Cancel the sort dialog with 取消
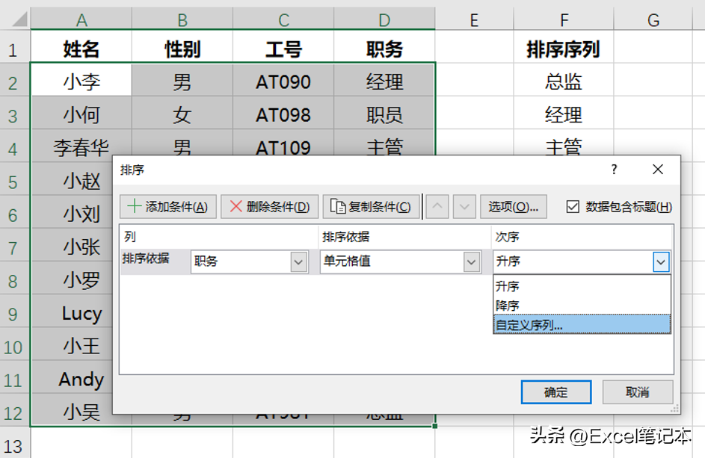705x458 pixels. [x=638, y=392]
